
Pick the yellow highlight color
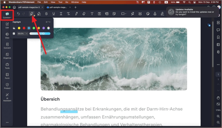click(x=19, y=28)
